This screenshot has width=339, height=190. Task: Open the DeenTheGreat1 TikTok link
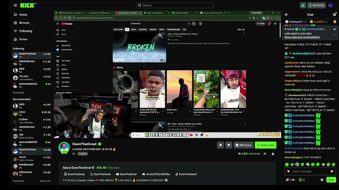pyautogui.click(x=186, y=174)
